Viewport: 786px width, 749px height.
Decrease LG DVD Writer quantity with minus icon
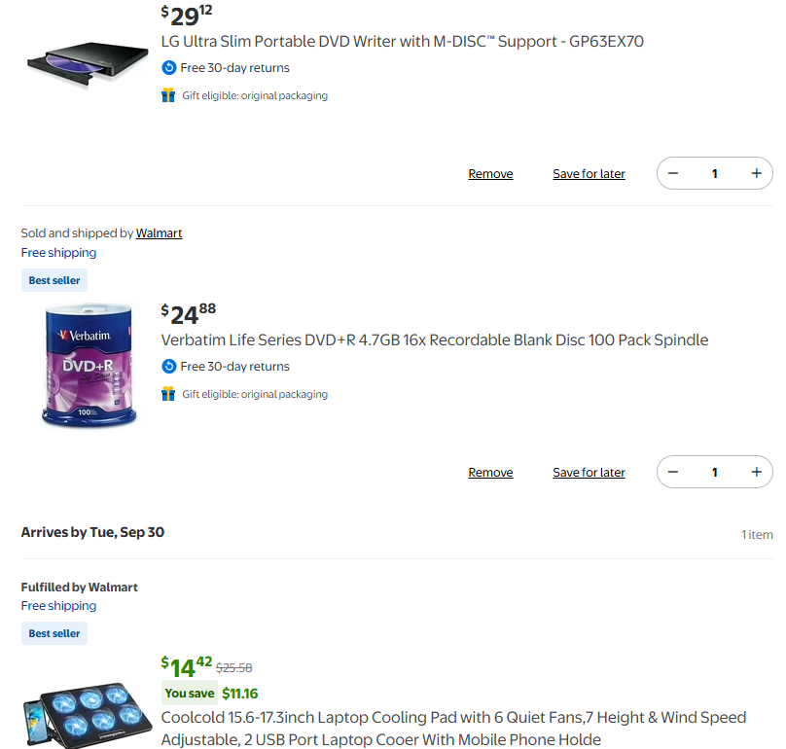pyautogui.click(x=673, y=173)
